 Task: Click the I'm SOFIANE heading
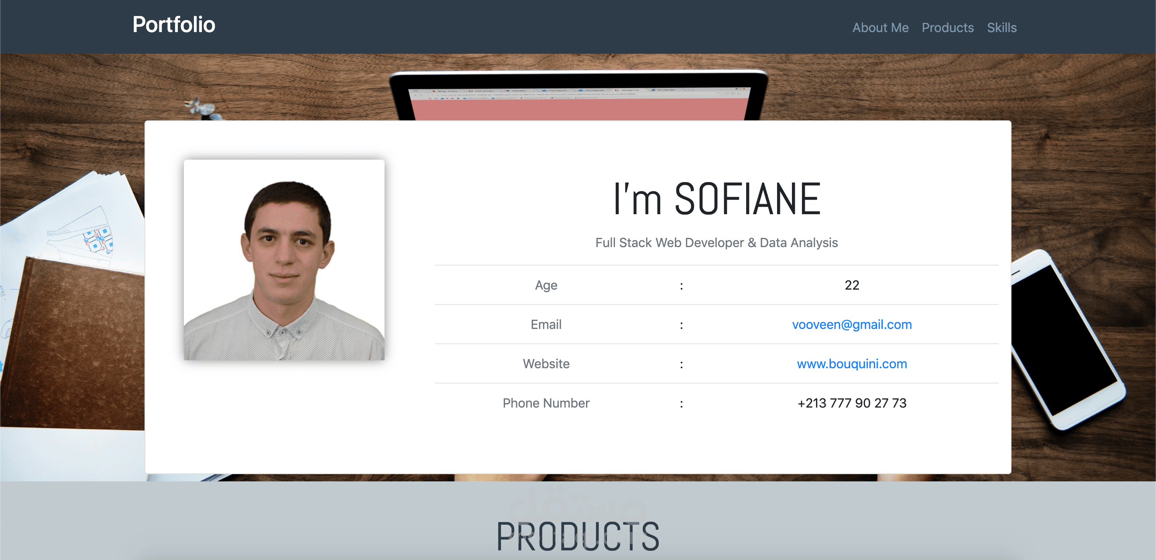click(x=716, y=199)
